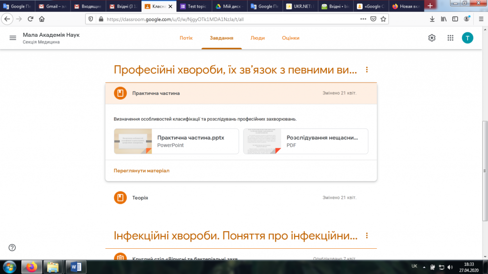The height and width of the screenshot is (274, 488).
Task: Select the Завдання tab
Action: pyautogui.click(x=221, y=38)
